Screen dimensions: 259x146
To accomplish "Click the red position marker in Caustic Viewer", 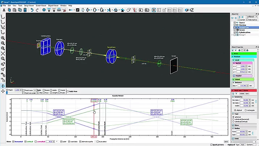I will pyautogui.click(x=94, y=136).
